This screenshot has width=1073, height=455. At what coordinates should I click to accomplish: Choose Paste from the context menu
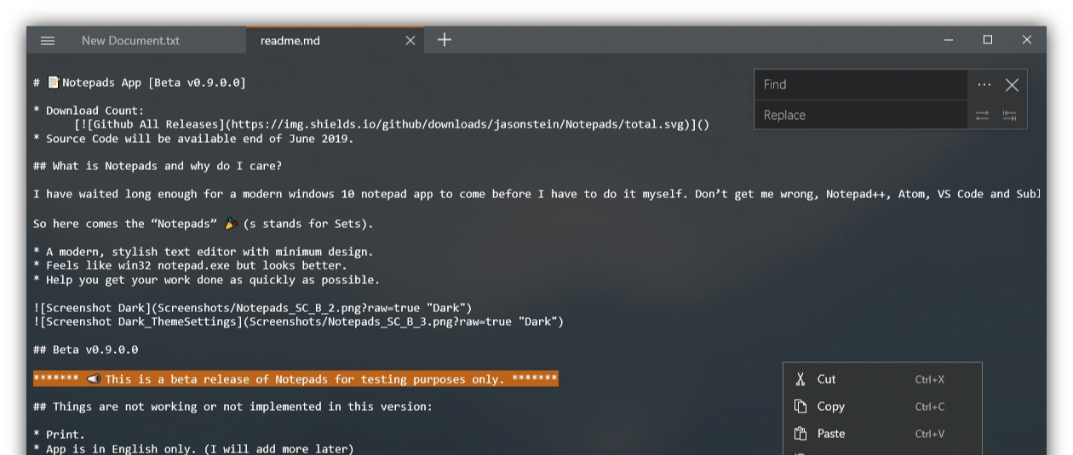(882, 434)
